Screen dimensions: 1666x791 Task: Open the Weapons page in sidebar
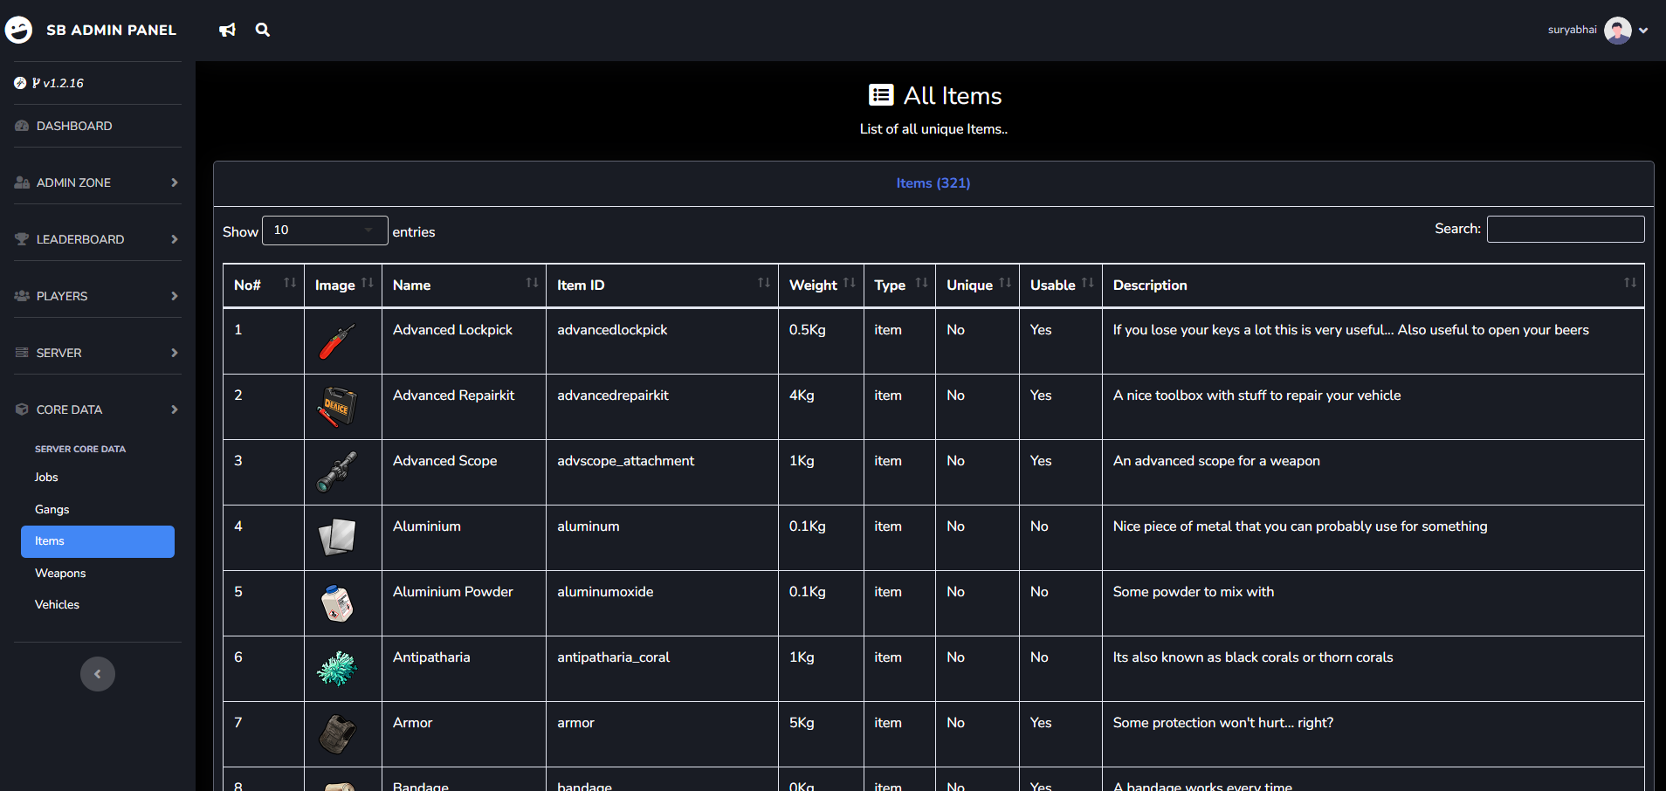[x=60, y=573]
